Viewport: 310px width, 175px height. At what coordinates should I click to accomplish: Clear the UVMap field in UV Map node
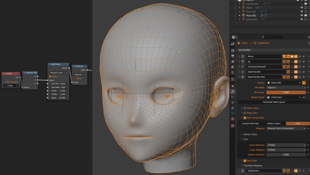17,86
